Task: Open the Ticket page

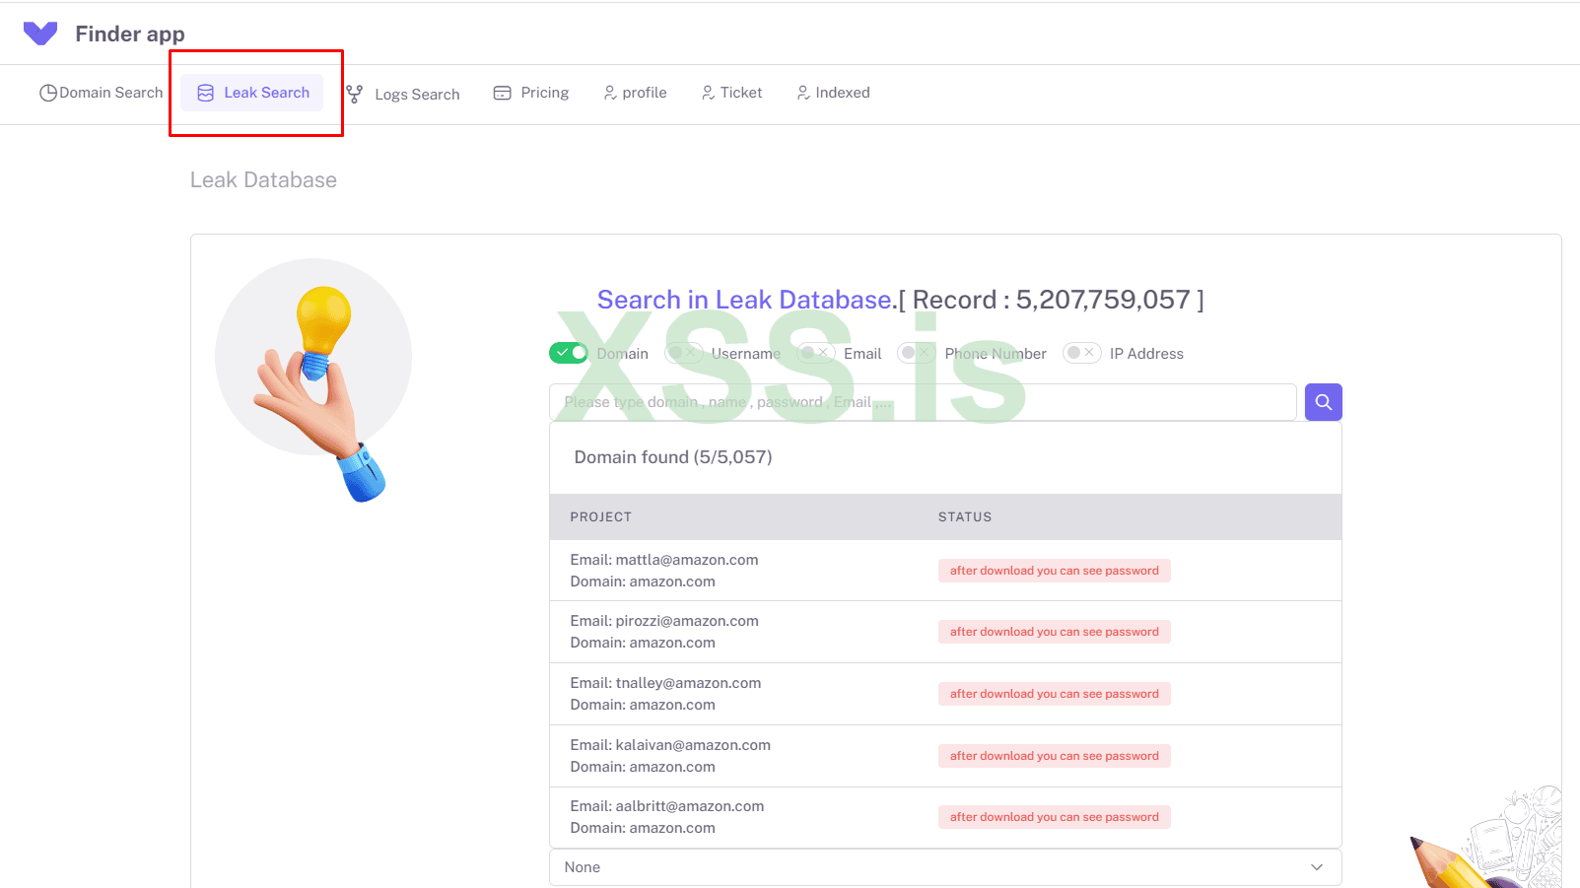Action: pyautogui.click(x=732, y=93)
